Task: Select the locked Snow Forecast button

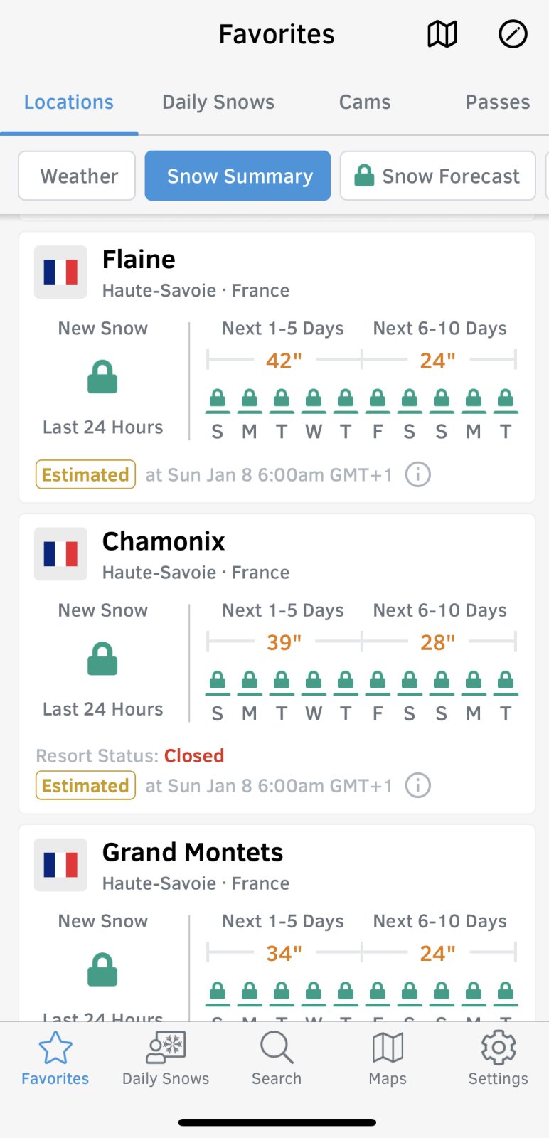Action: pyautogui.click(x=438, y=176)
